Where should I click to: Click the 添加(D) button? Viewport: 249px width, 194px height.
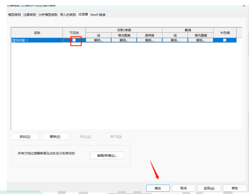click(x=25, y=136)
